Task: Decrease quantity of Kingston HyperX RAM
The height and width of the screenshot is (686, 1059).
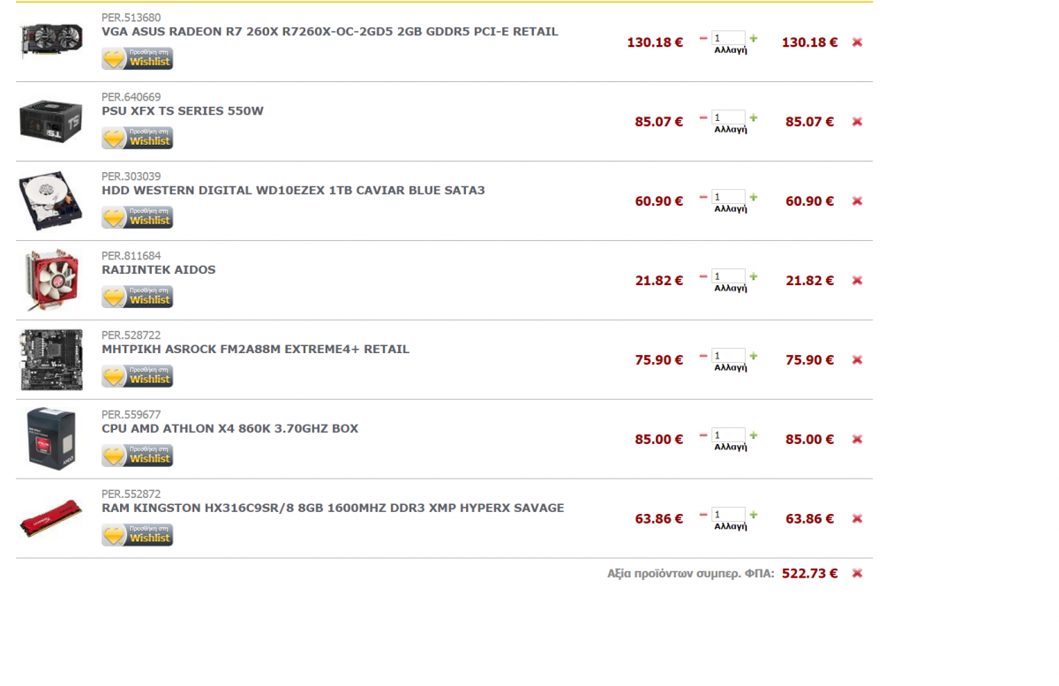Action: (x=703, y=515)
